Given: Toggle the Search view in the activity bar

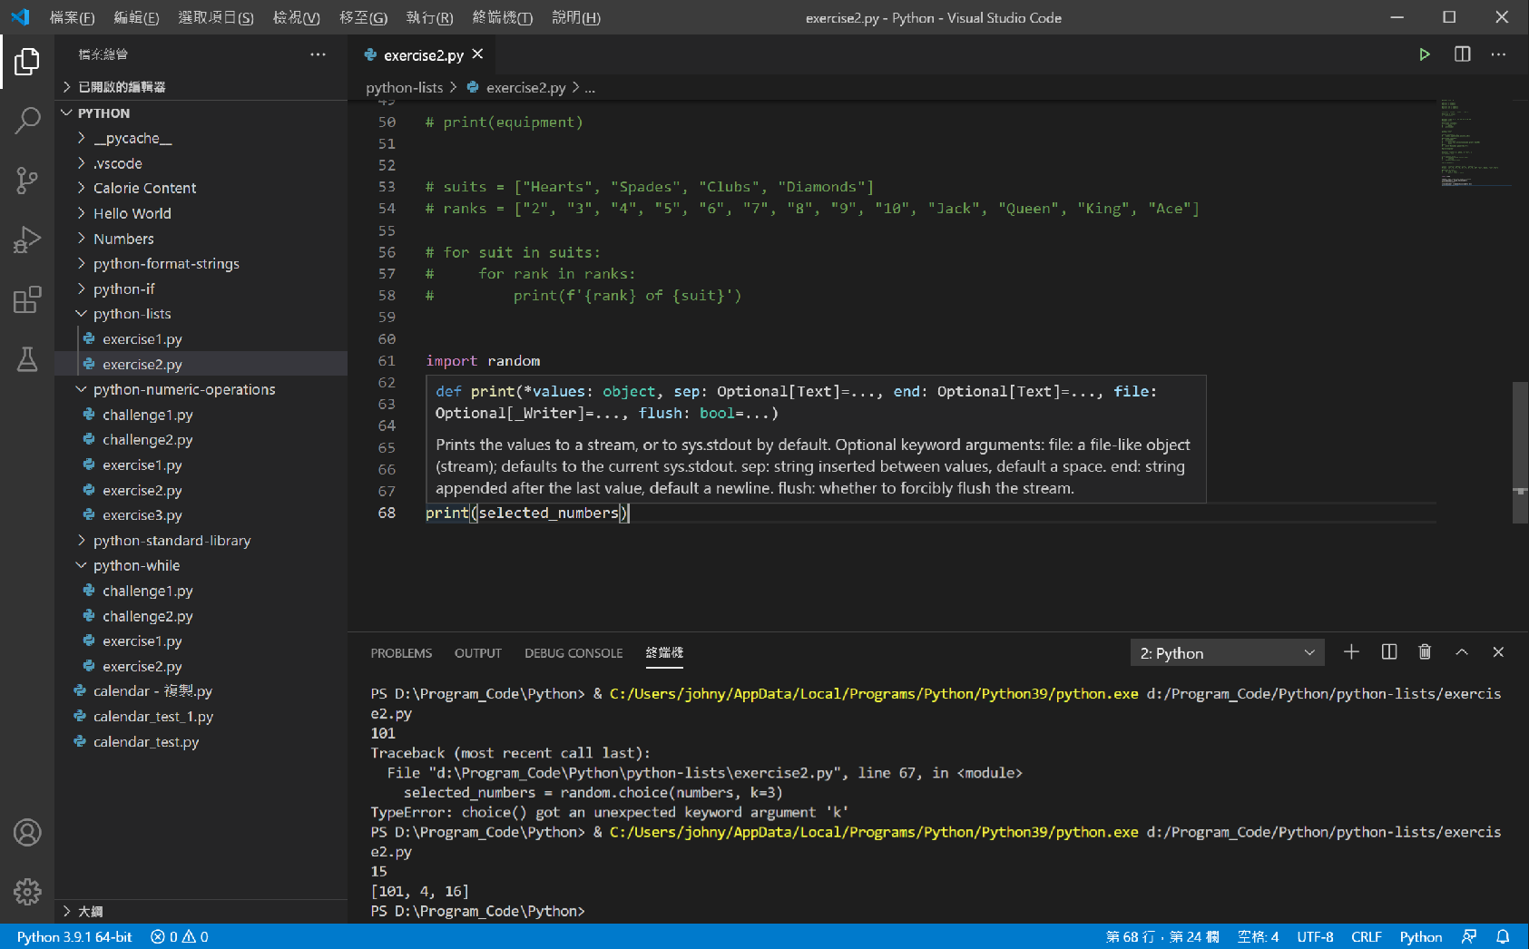Looking at the screenshot, I should click(x=27, y=119).
